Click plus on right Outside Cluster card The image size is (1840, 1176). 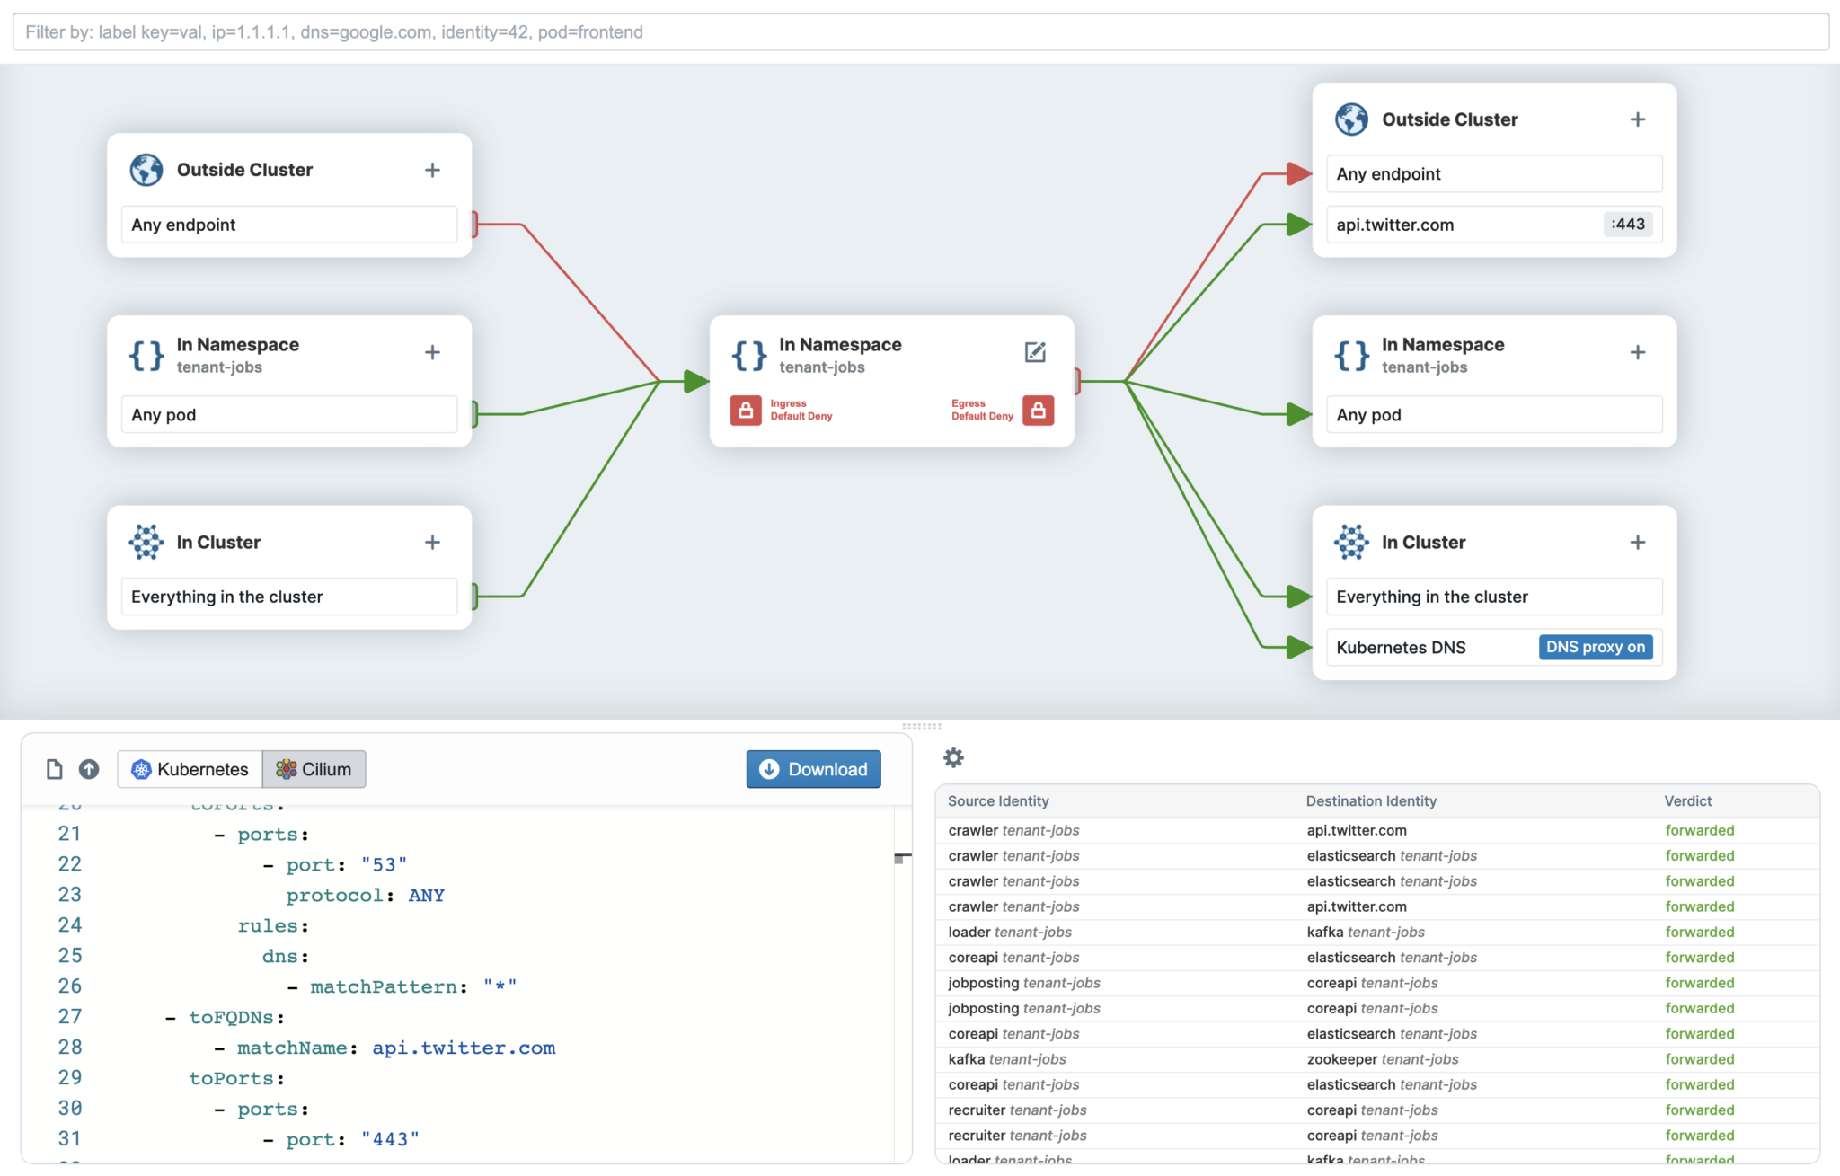(x=1637, y=119)
